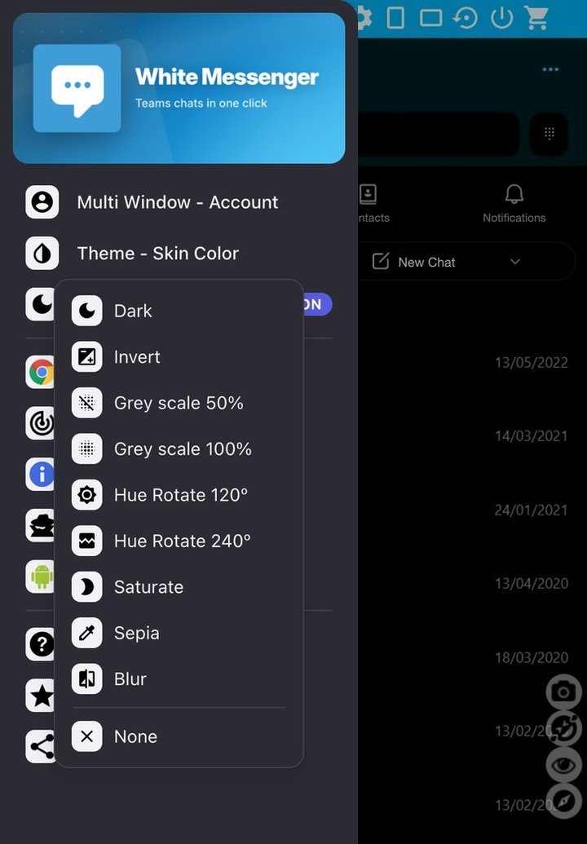Click the White Messenger logo banner
This screenshot has height=844, width=587.
179,88
